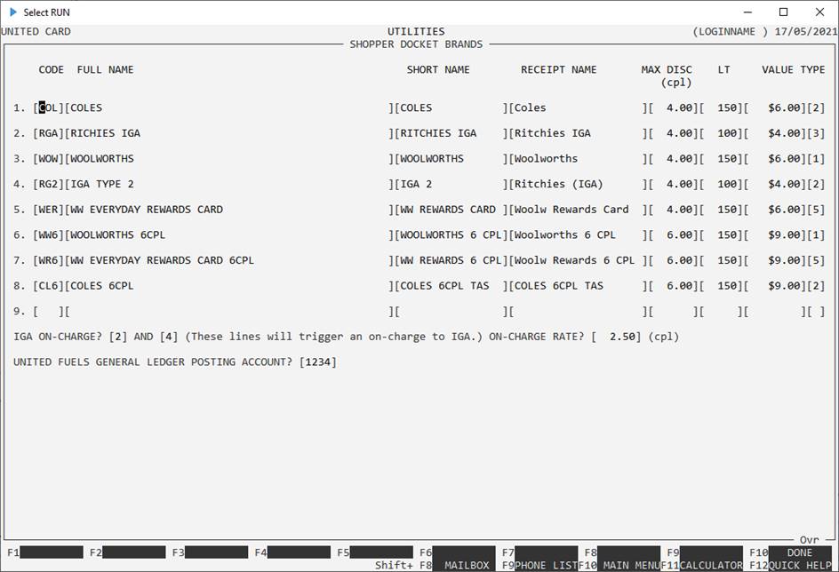Viewport: 839px width, 572px height.
Task: Click the date 17/05/2021 in header
Action: 806,31
